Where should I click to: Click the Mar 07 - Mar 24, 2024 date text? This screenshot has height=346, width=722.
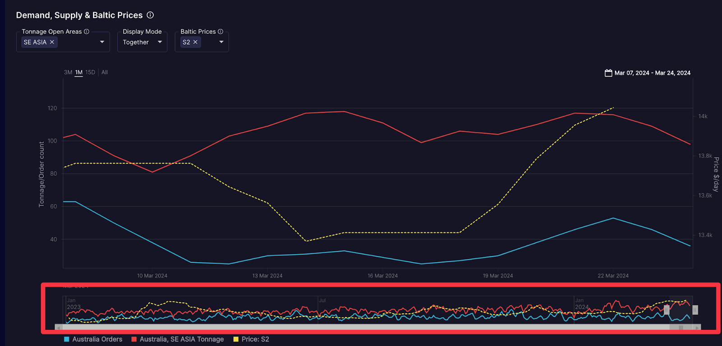652,73
